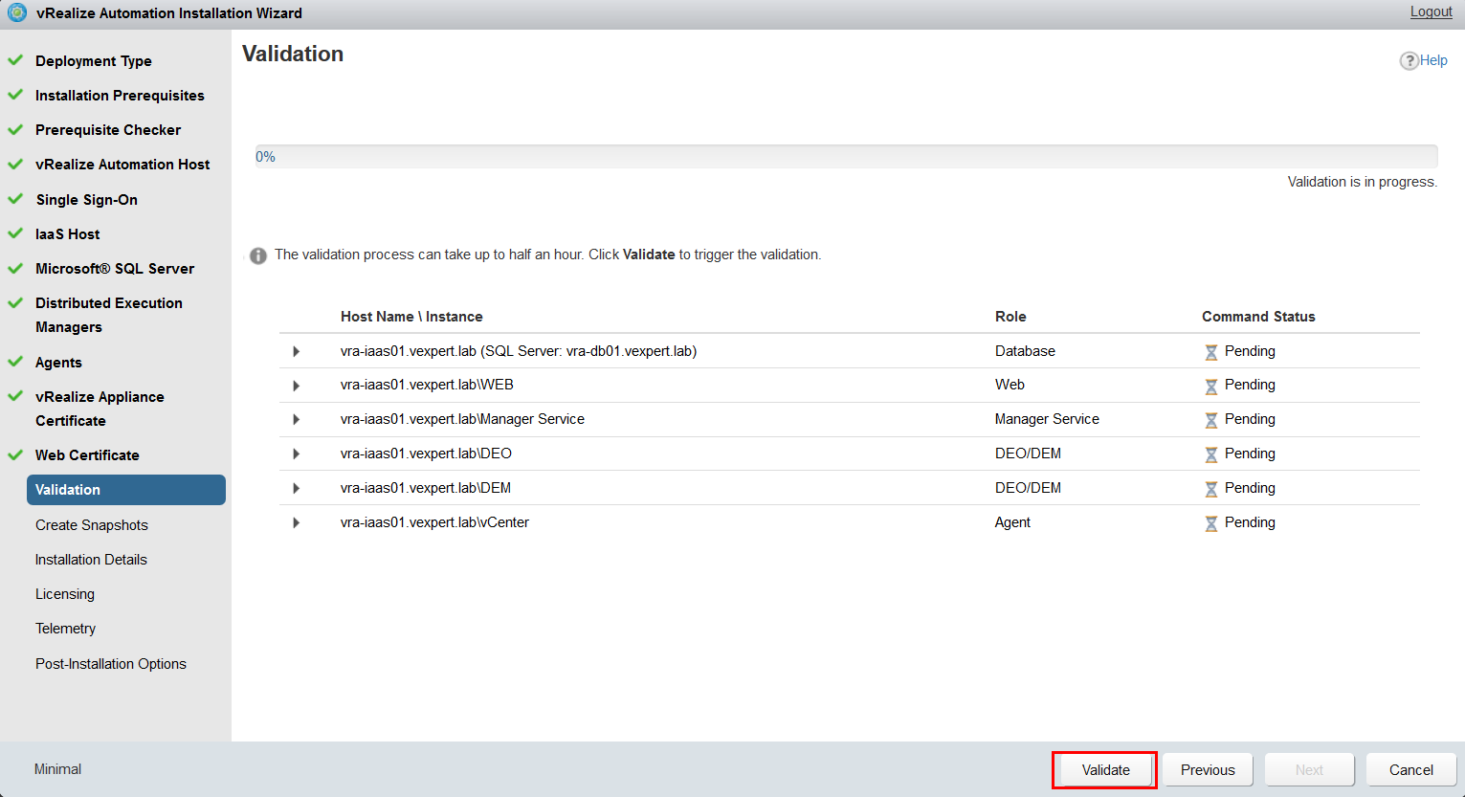Click the 0% progress label

point(265,157)
